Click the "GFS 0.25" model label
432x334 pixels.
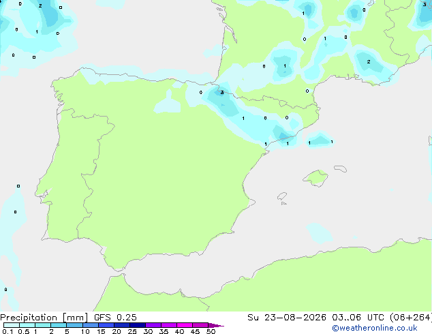115,318
